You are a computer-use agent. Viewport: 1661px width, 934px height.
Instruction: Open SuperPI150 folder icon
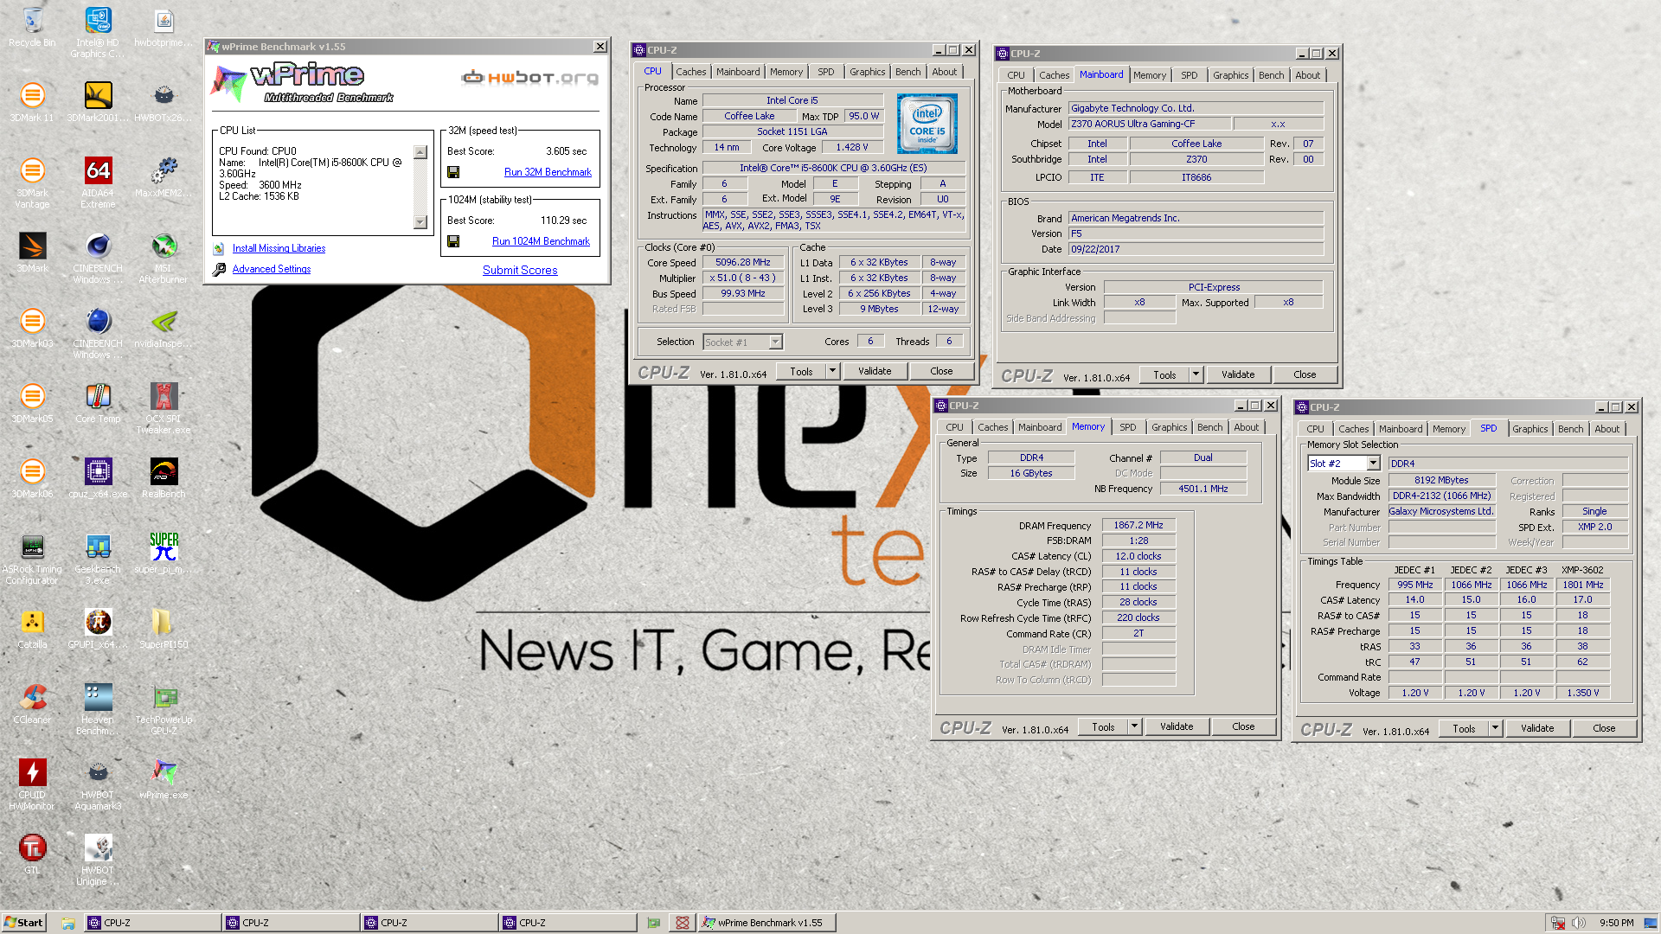coord(164,629)
